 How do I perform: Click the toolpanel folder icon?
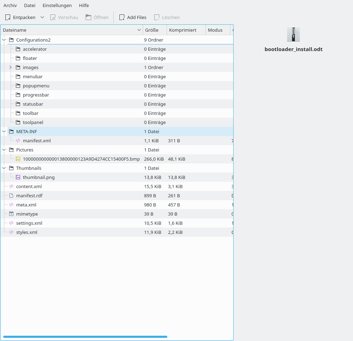[18, 122]
